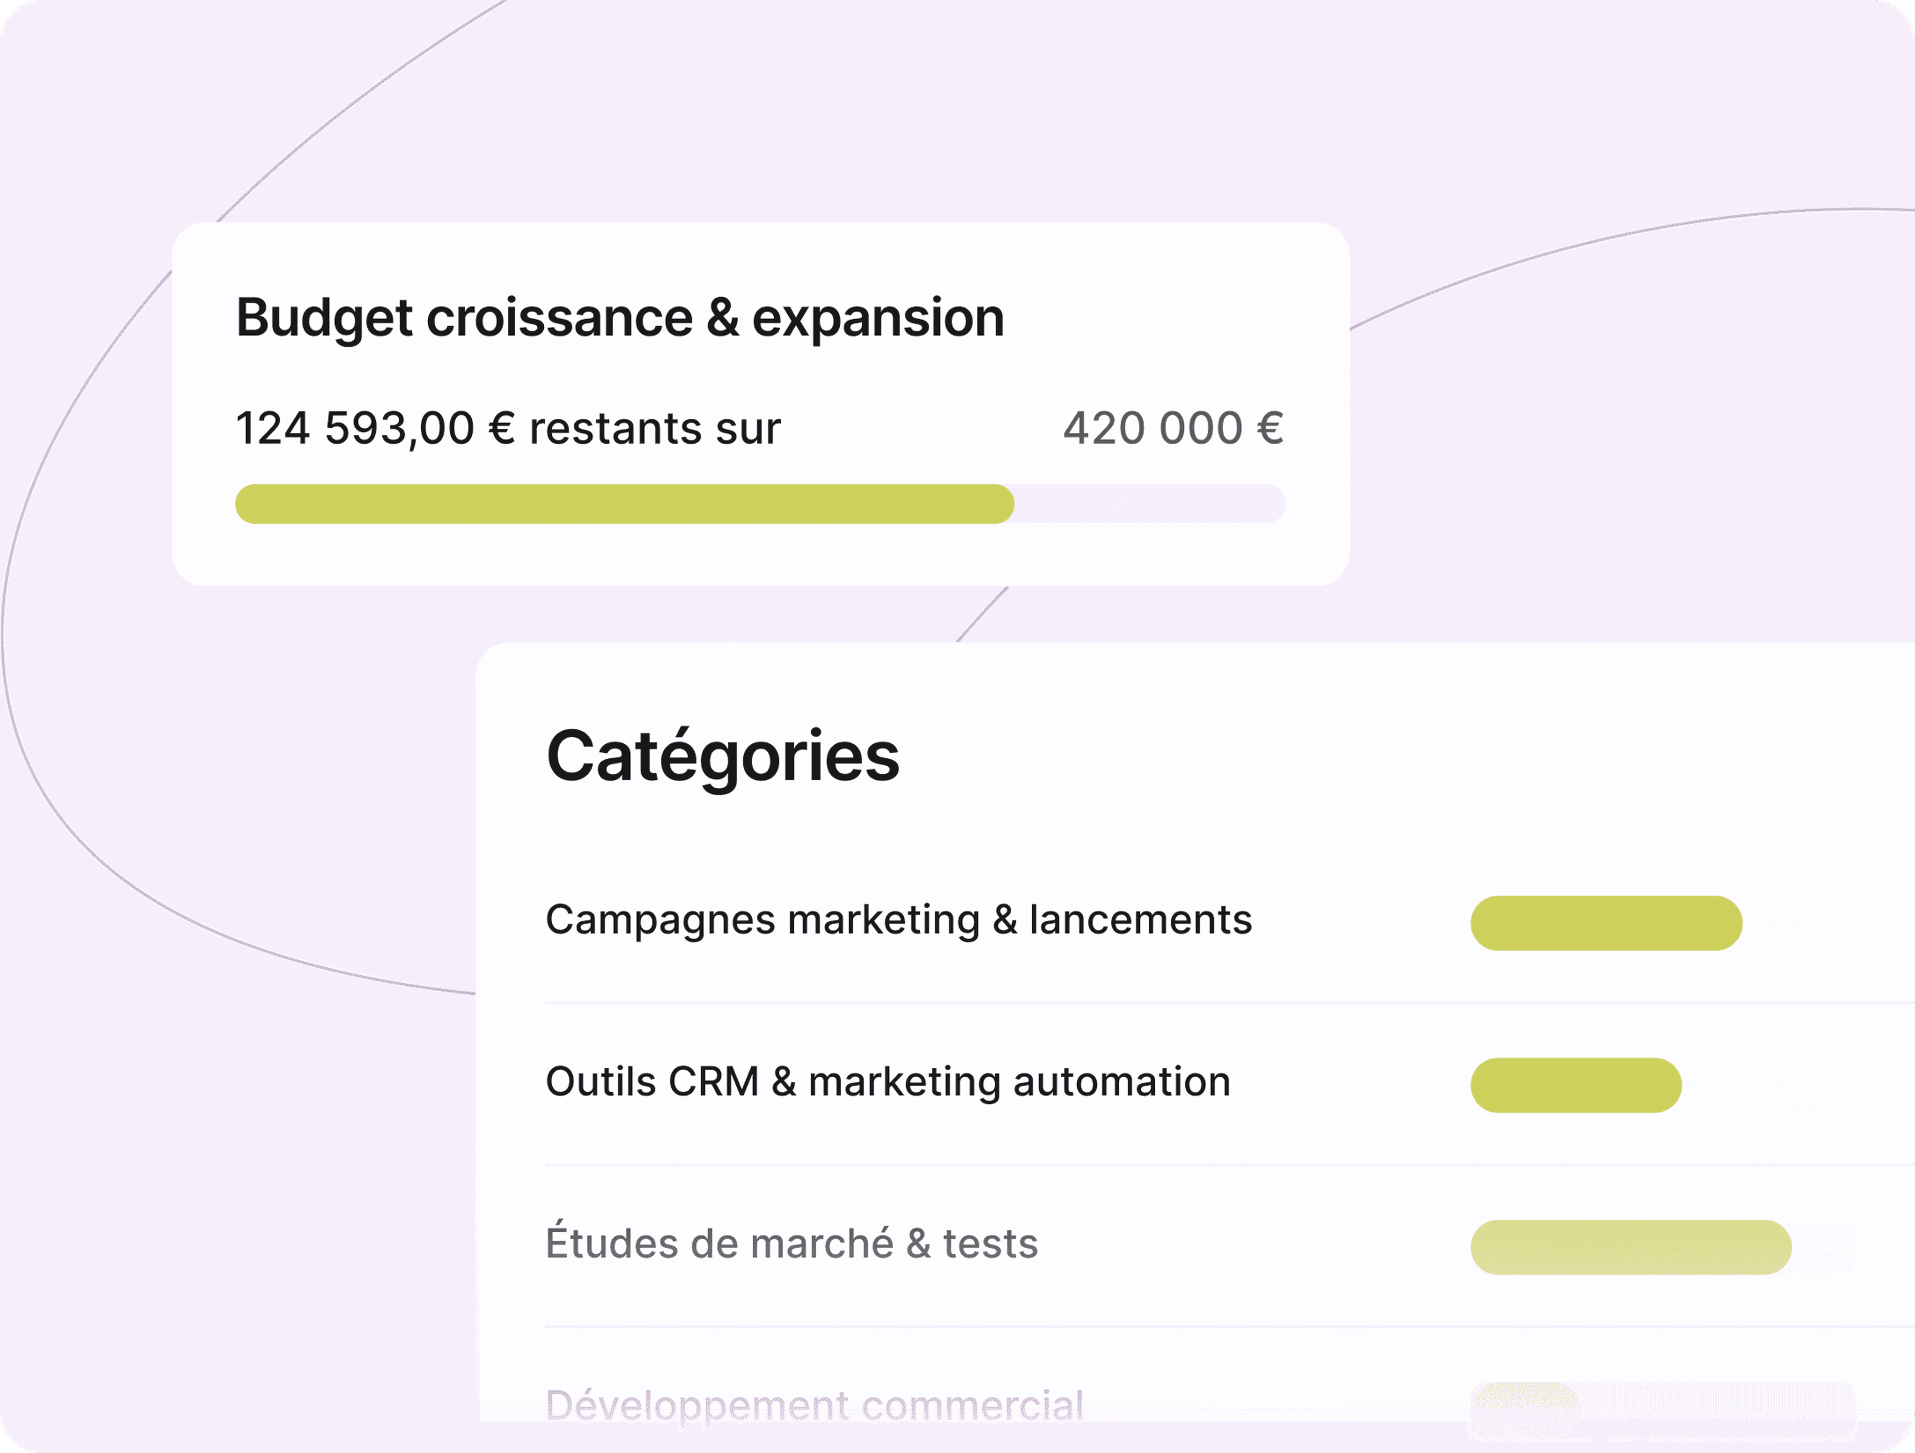Click the Outils CRM progress bar
Image resolution: width=1915 pixels, height=1453 pixels.
1662,1085
